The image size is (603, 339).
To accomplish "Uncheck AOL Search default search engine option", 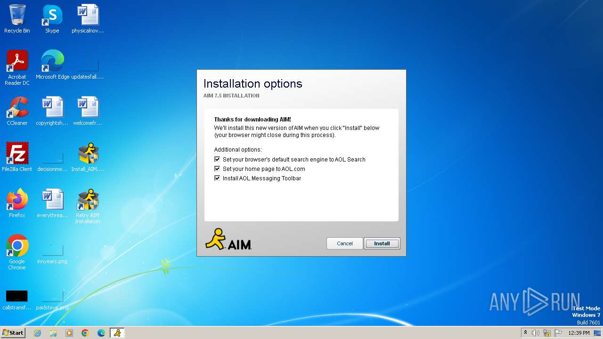I will pos(217,159).
